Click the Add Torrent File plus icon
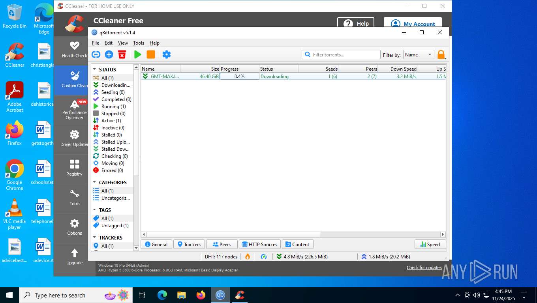This screenshot has height=303, width=537. [109, 54]
